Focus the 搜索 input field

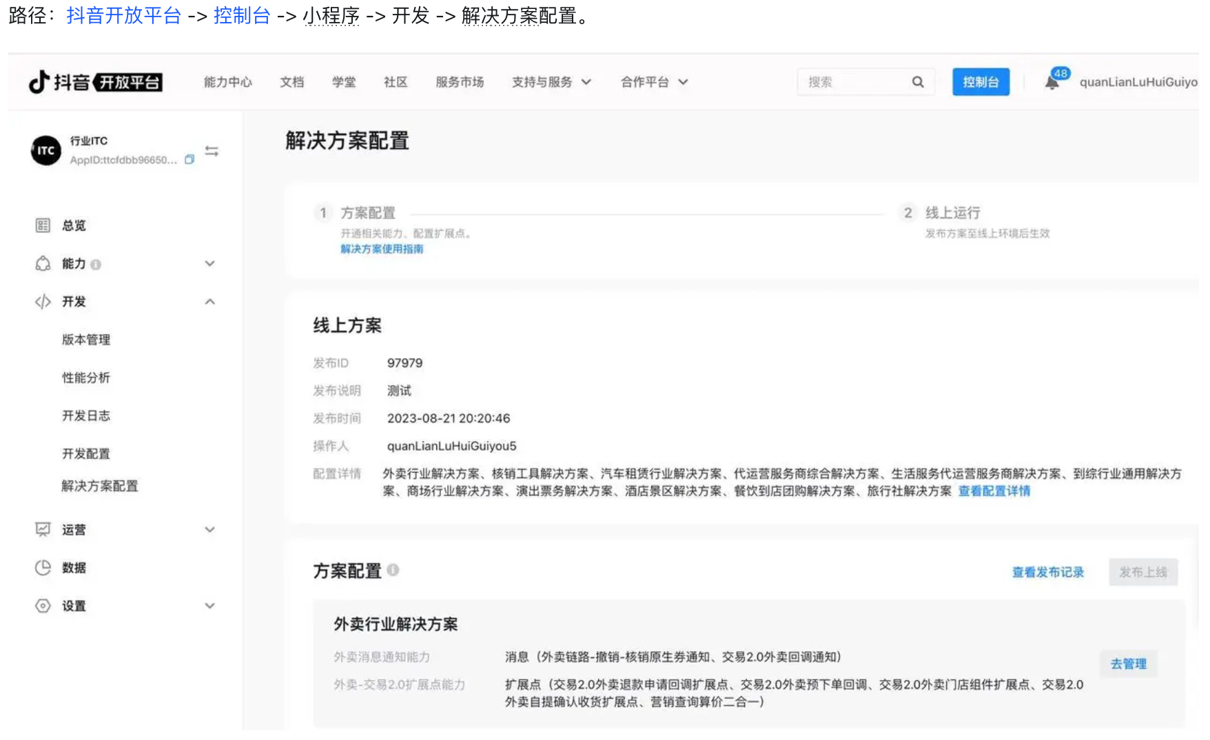point(854,82)
